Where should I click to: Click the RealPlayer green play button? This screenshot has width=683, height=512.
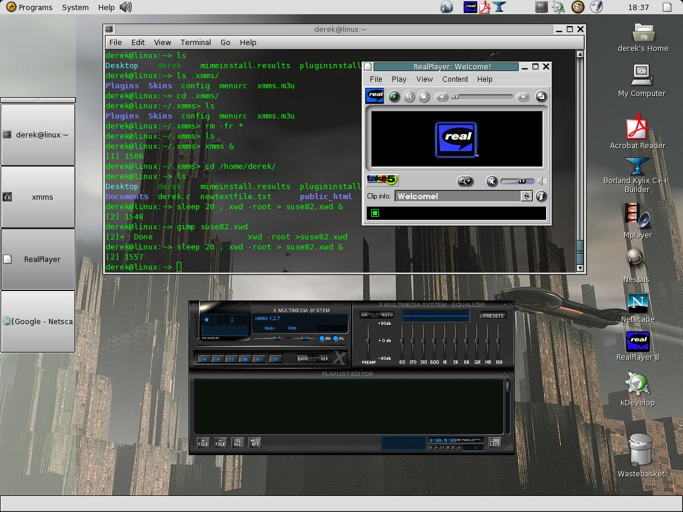click(x=394, y=97)
